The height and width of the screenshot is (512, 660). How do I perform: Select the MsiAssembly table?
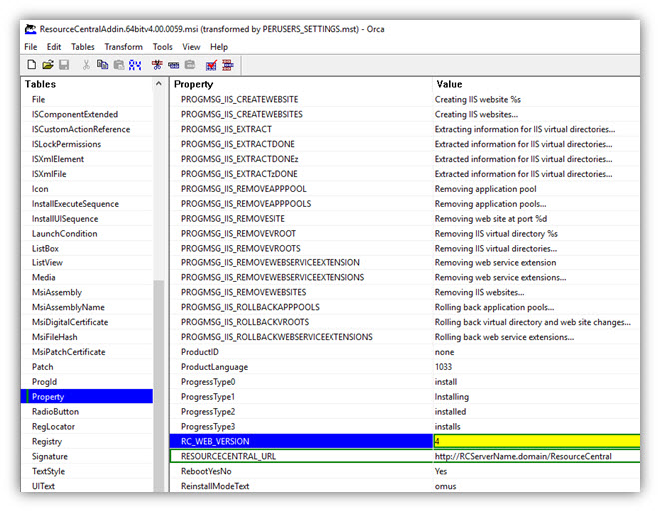[57, 292]
